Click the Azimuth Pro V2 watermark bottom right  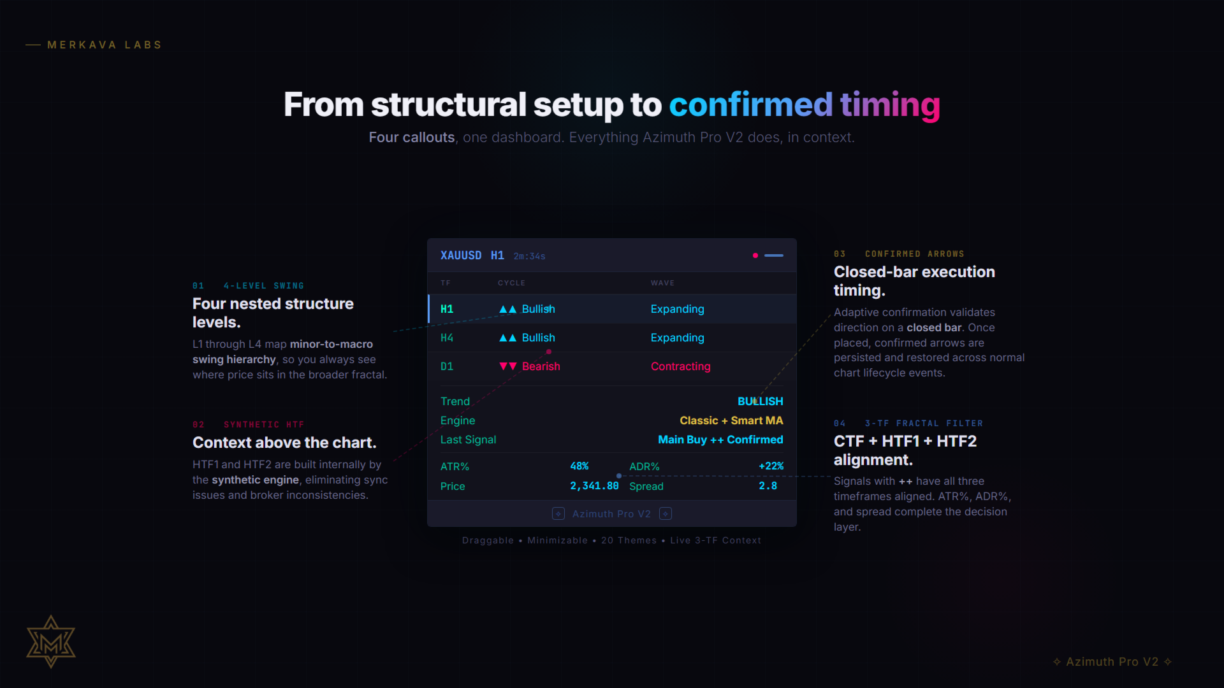click(1112, 662)
